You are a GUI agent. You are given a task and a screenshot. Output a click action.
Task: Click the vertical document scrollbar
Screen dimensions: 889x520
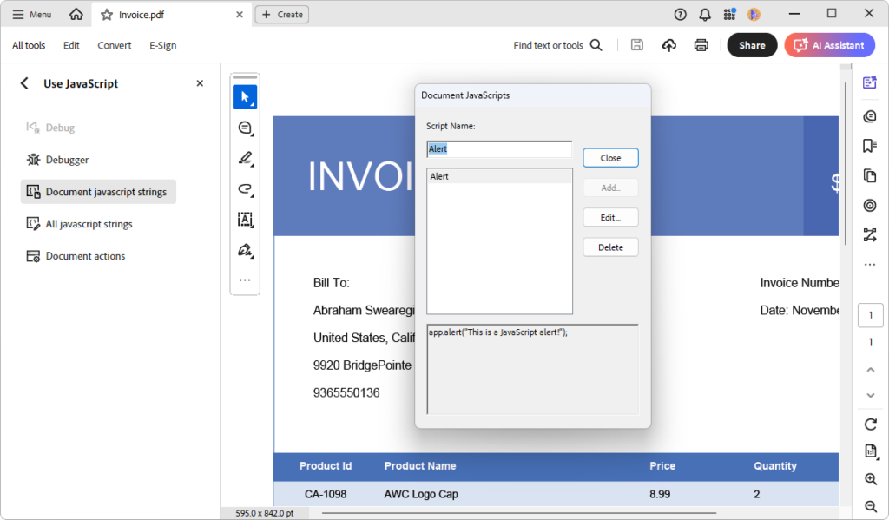point(846,164)
